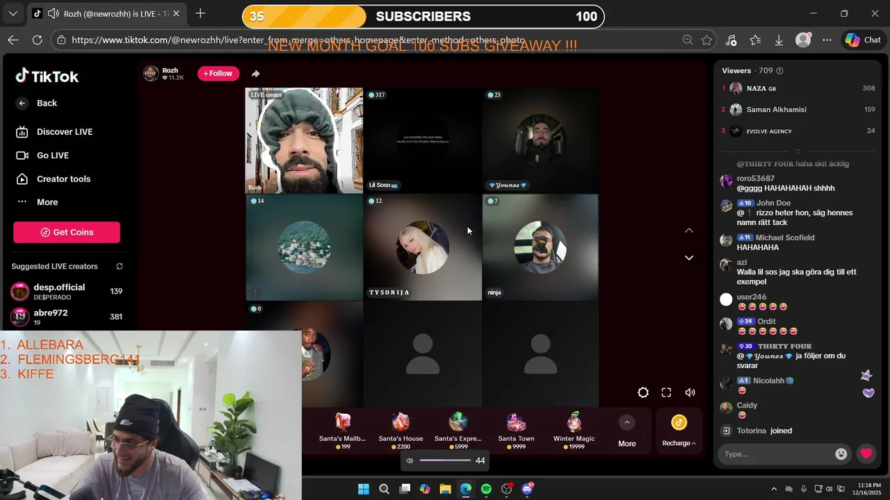Send Winter Magic gift
The height and width of the screenshot is (500, 890).
[574, 431]
